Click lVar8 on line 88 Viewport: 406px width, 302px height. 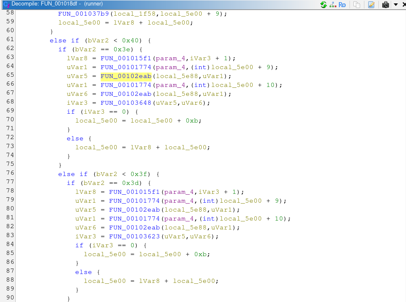pyautogui.click(x=149, y=281)
